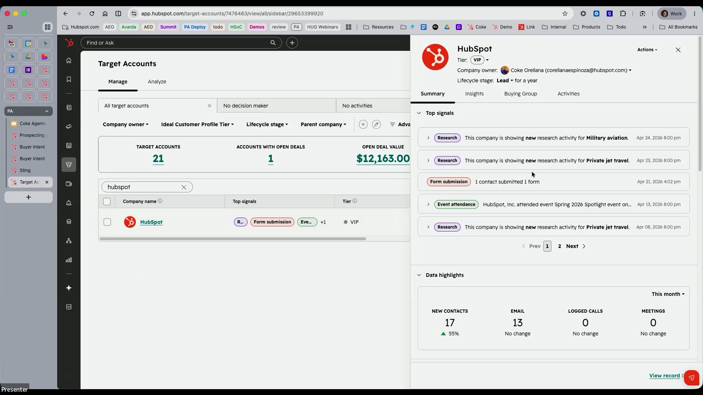
Task: Open the bookmarks icon in HubSpot nav
Action: click(69, 79)
